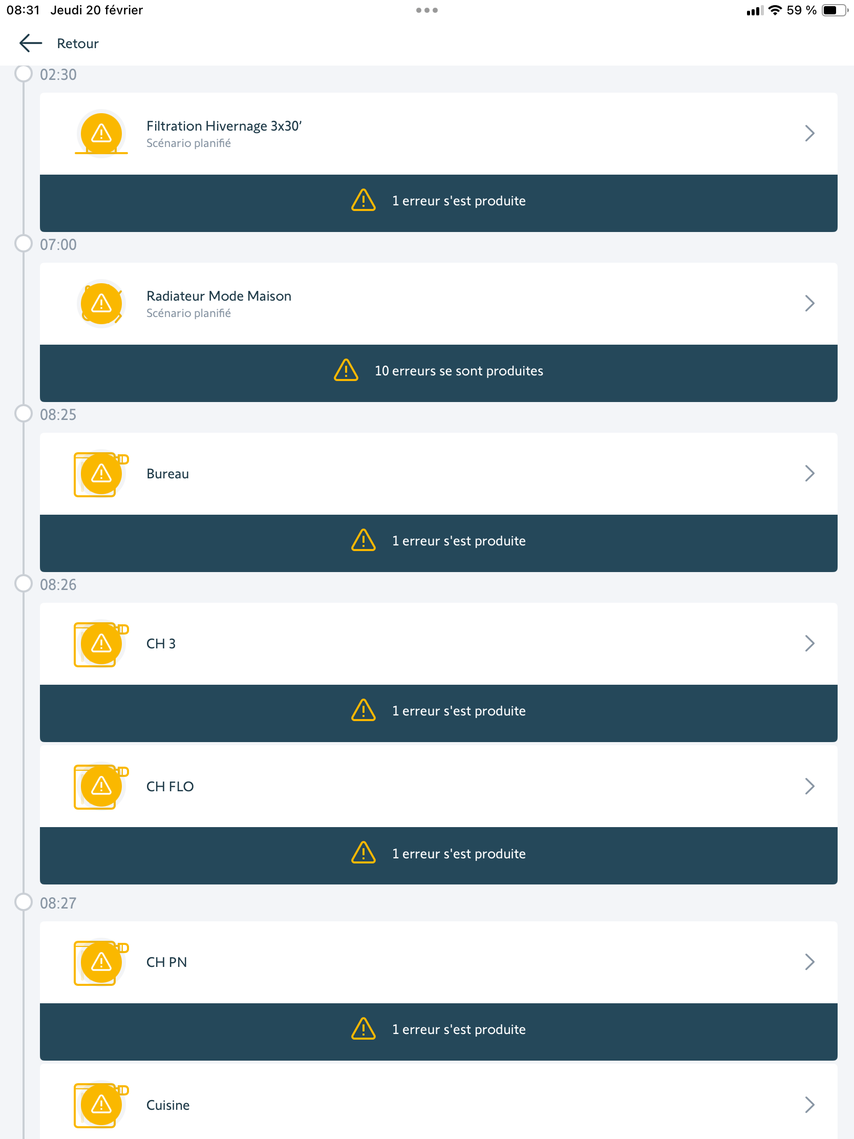Tap the error banner under CH FLO

click(439, 854)
